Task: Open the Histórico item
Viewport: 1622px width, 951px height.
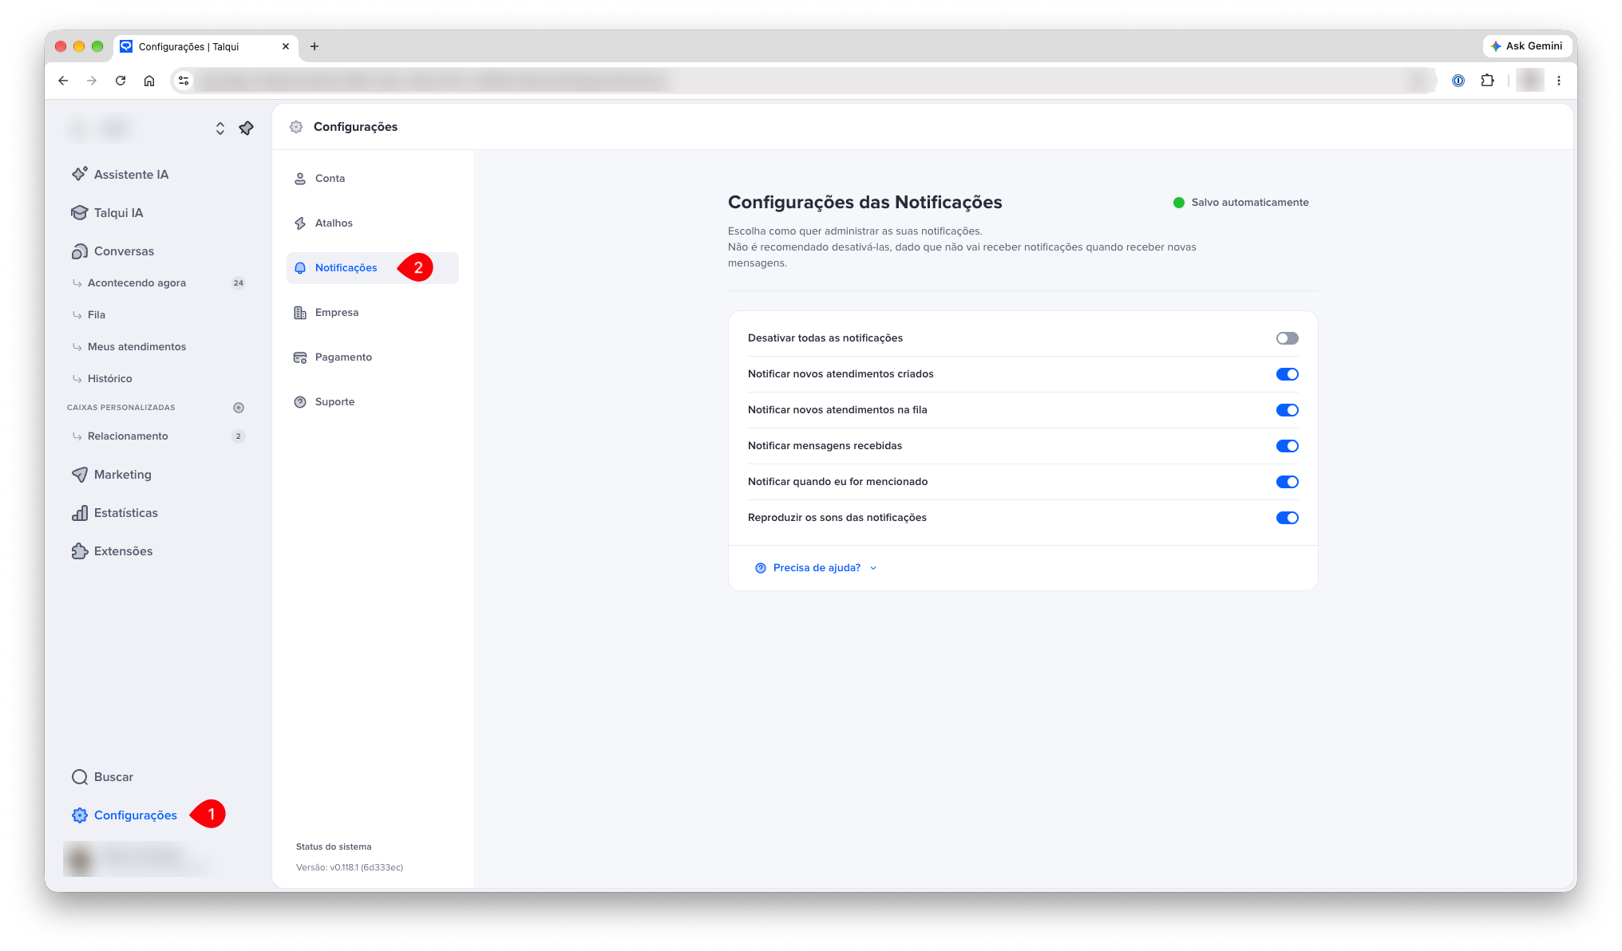Action: tap(158, 378)
